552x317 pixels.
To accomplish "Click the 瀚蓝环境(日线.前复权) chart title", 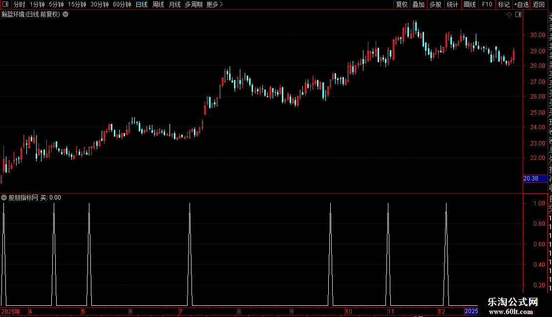I will pyautogui.click(x=31, y=15).
